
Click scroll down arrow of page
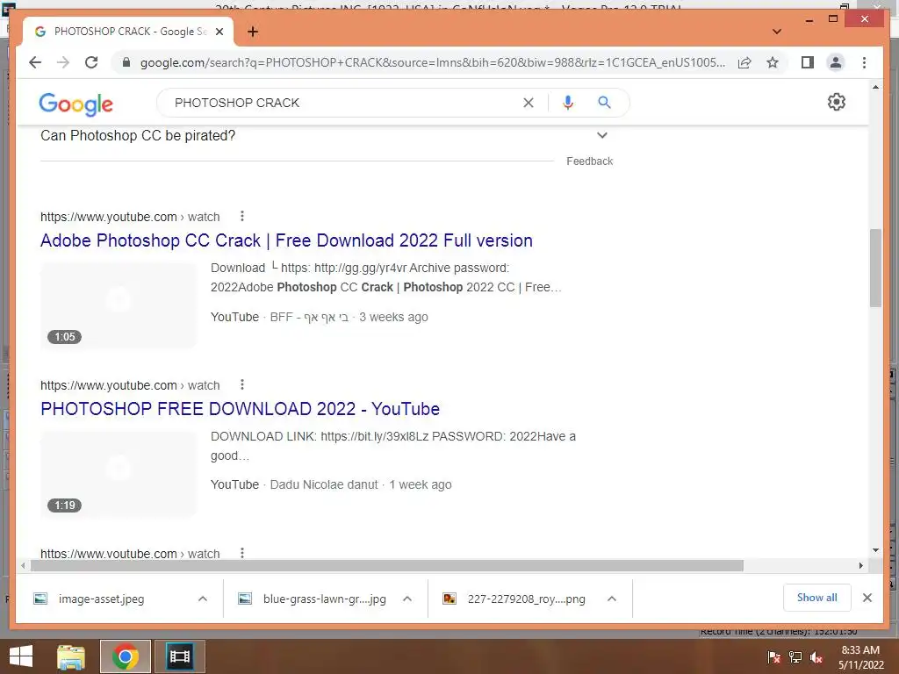875,550
